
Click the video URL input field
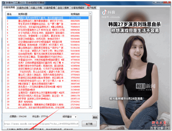coord(41,124)
